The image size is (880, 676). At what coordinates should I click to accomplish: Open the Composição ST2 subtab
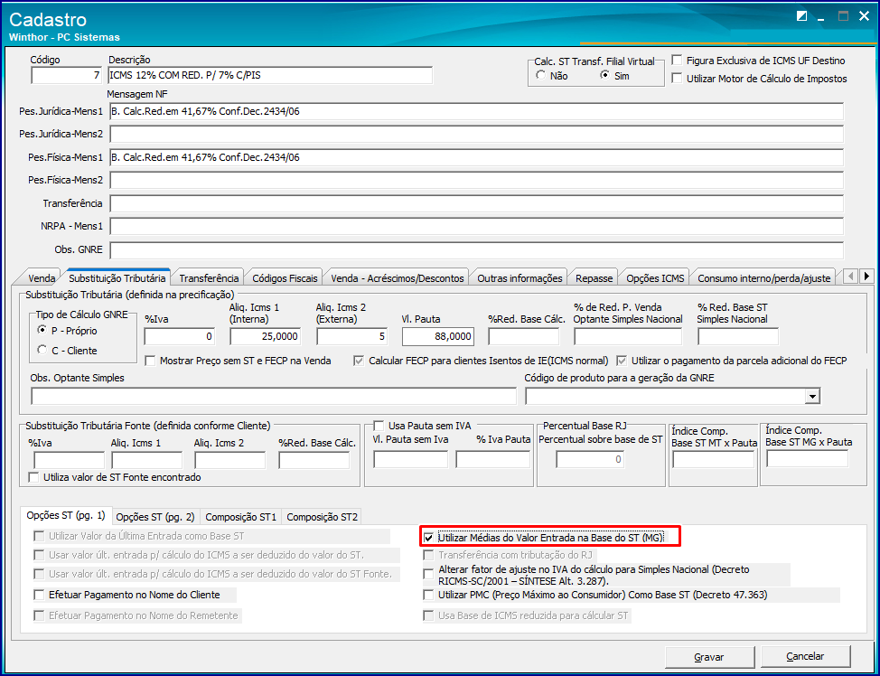pyautogui.click(x=322, y=517)
